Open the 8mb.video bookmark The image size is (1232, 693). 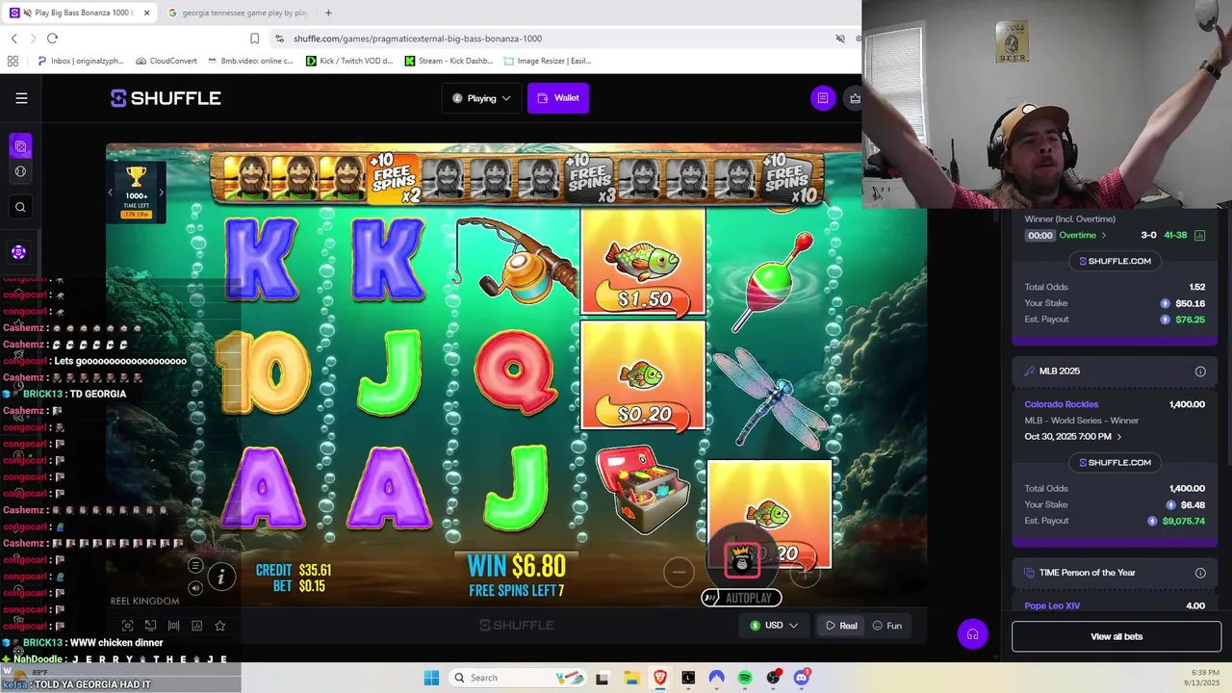coord(250,61)
